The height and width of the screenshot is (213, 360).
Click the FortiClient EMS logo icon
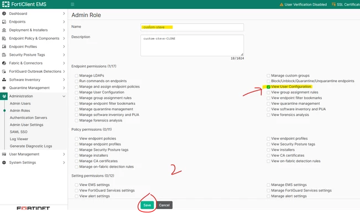(x=6, y=4)
